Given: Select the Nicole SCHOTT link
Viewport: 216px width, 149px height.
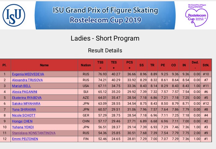Looking at the screenshot, I should coord(24,116).
